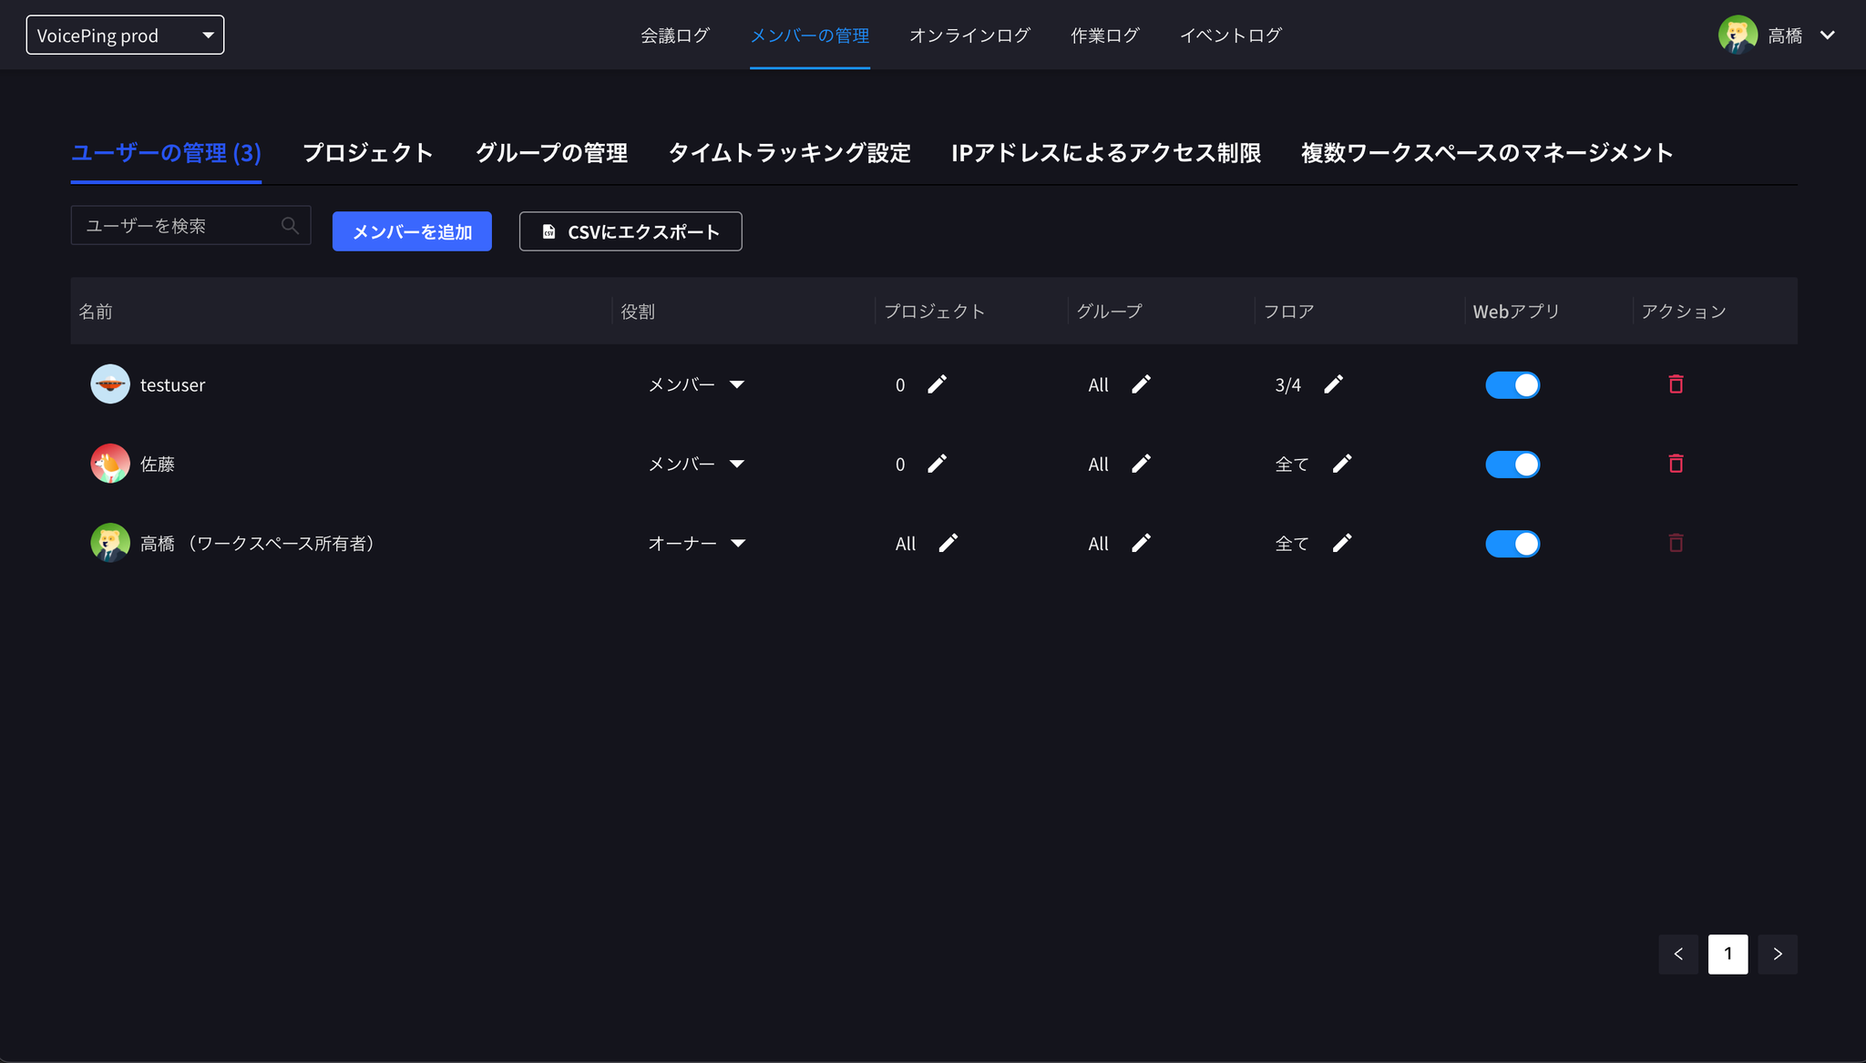
Task: Disable Web app access for testuser
Action: [1513, 384]
